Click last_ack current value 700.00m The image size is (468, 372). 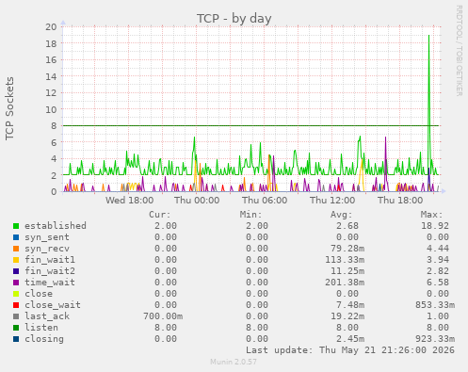[x=163, y=316]
